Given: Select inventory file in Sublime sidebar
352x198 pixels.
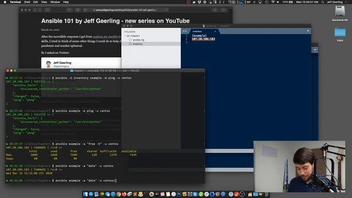Looking at the screenshot, I should tap(137, 44).
